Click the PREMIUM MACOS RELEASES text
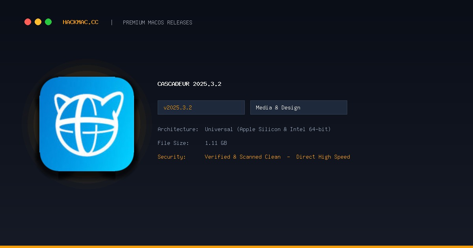The height and width of the screenshot is (248, 473). [x=158, y=22]
